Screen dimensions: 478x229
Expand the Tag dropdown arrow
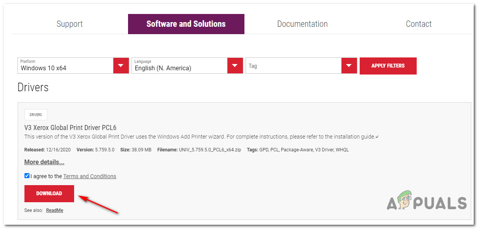coord(349,66)
